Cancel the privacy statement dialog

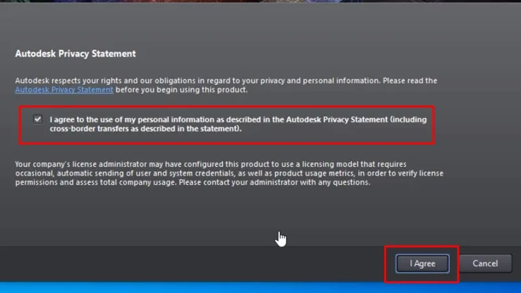485,264
